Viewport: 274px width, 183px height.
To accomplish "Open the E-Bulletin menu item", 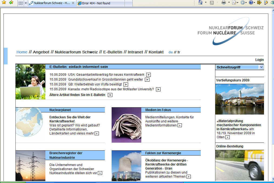I will coord(113,52).
